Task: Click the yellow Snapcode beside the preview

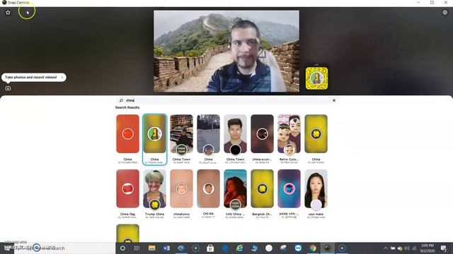Action: [x=316, y=78]
